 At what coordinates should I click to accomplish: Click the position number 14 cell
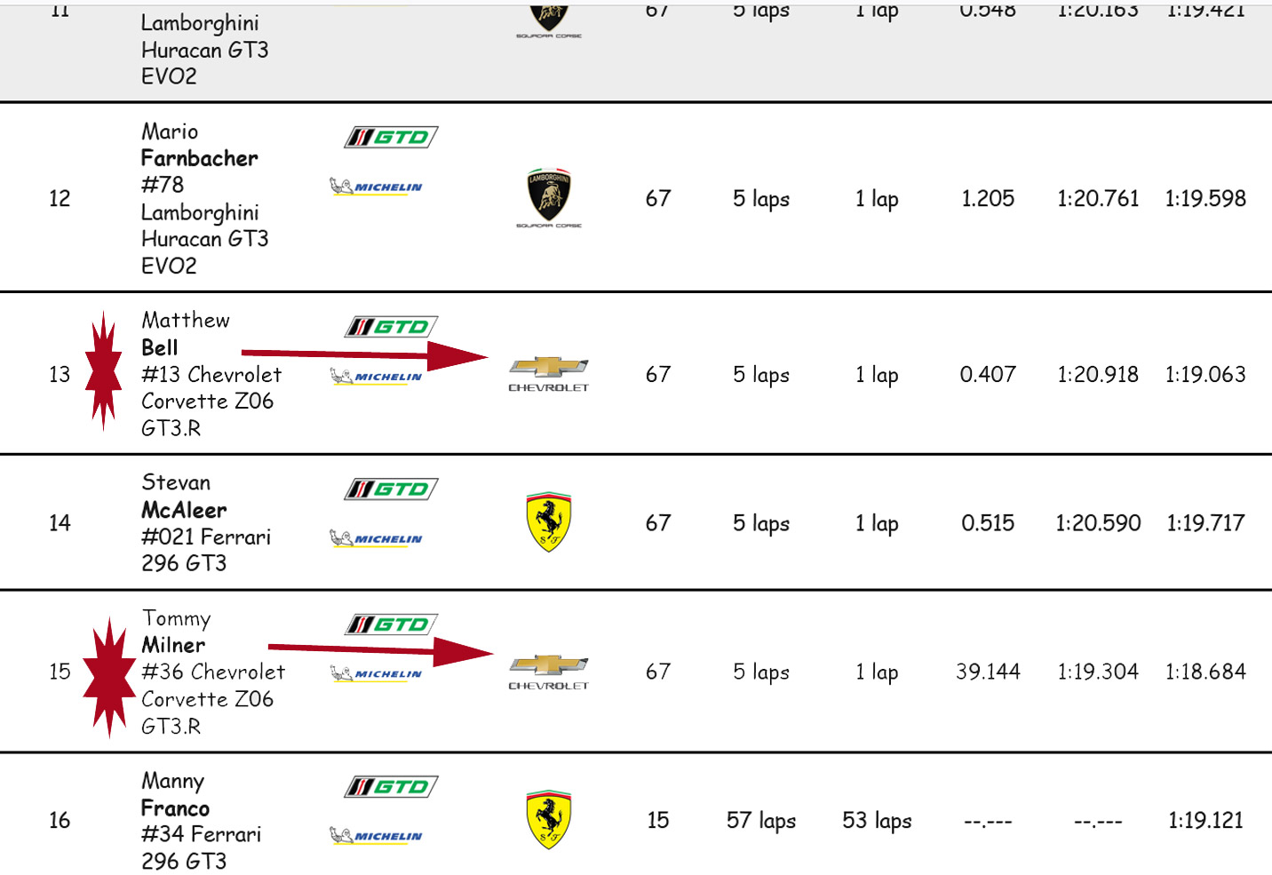(60, 522)
